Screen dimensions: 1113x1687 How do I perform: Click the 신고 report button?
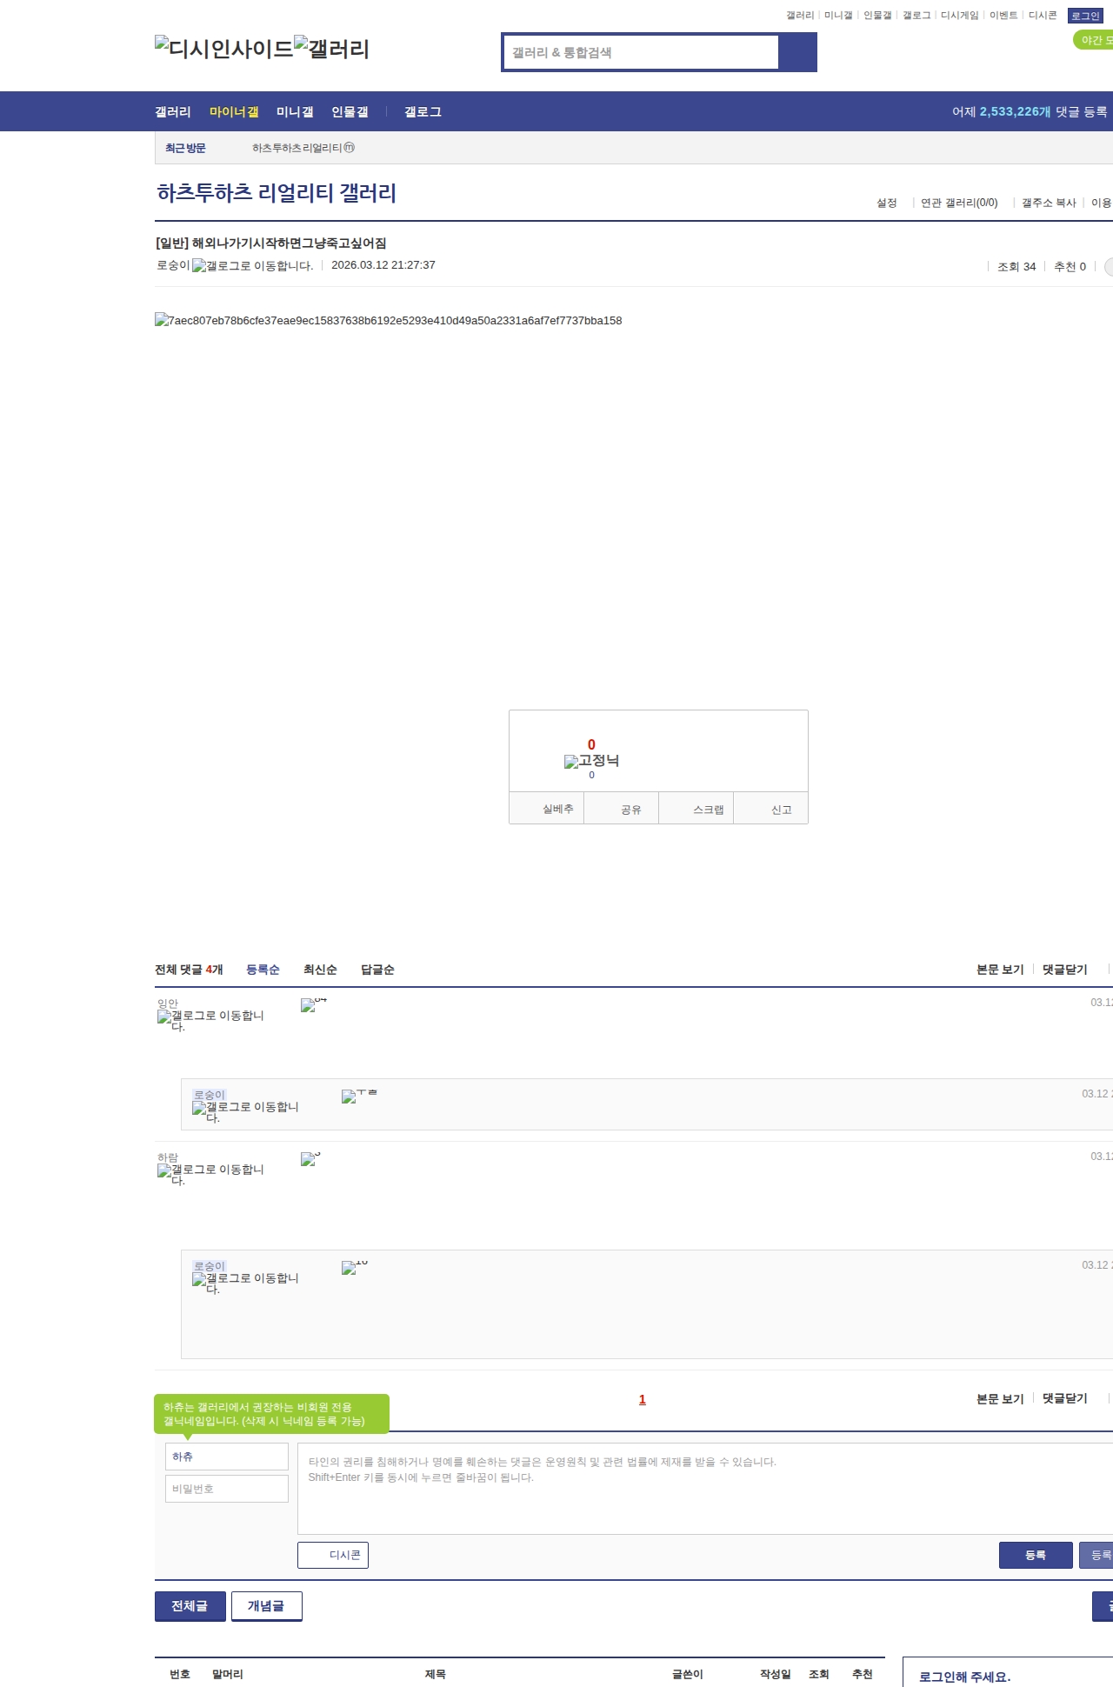[x=771, y=809]
